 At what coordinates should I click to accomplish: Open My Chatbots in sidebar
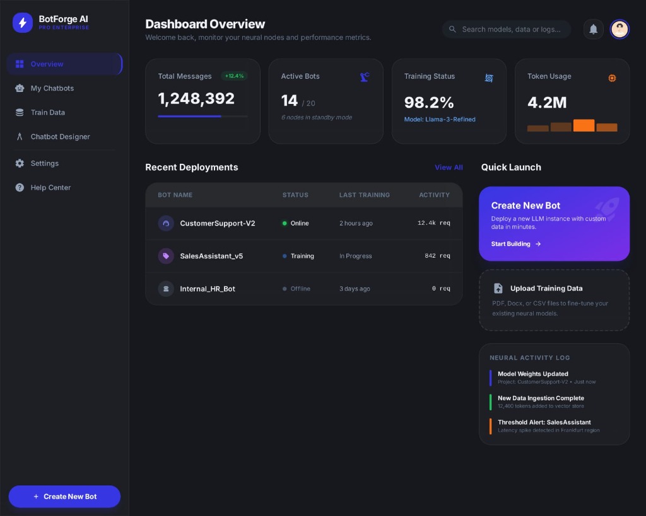[52, 88]
